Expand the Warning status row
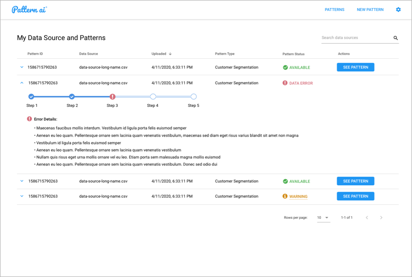 (x=22, y=196)
